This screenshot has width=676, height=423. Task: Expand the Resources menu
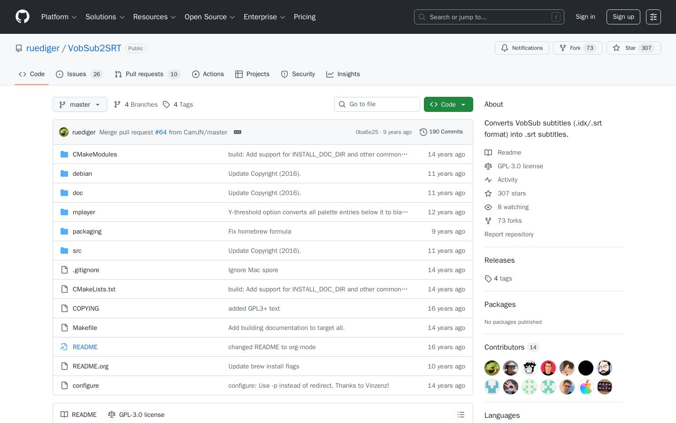154,17
